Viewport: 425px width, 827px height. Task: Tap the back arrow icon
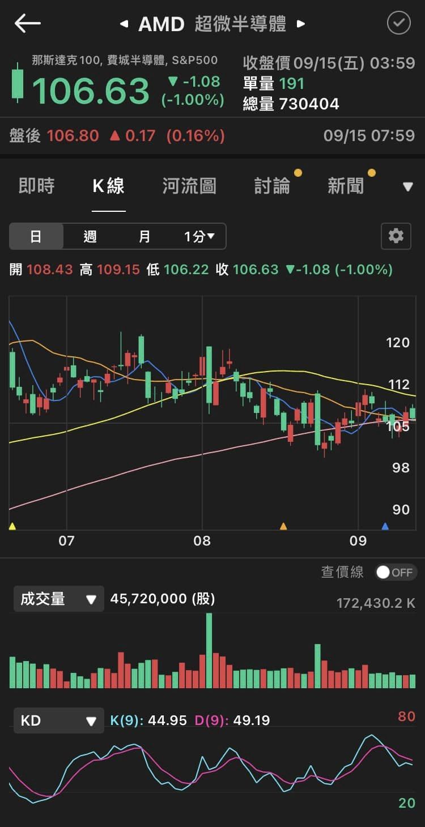[x=27, y=24]
